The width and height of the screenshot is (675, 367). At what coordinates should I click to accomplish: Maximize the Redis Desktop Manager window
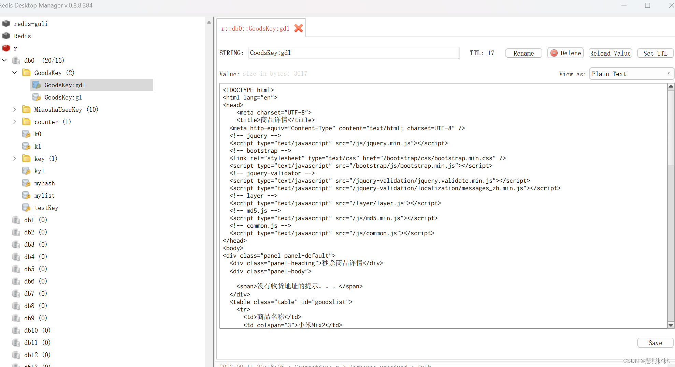pos(647,5)
